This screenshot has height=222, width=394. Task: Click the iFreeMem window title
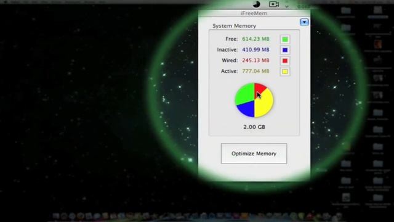click(x=254, y=13)
